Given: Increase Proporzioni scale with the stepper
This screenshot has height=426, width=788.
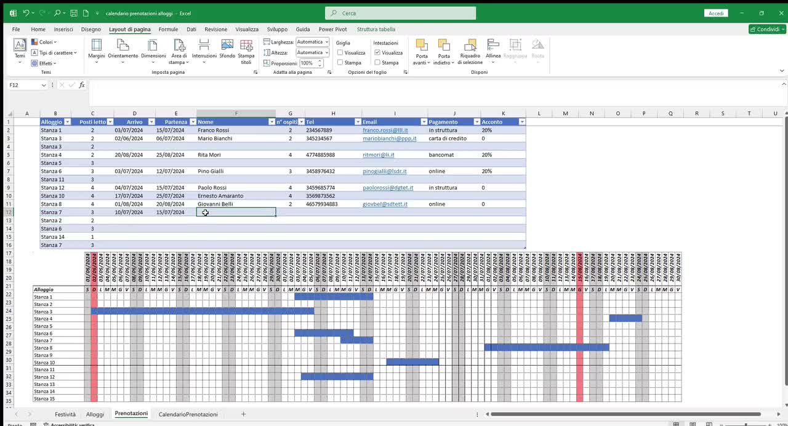Looking at the screenshot, I should point(320,60).
